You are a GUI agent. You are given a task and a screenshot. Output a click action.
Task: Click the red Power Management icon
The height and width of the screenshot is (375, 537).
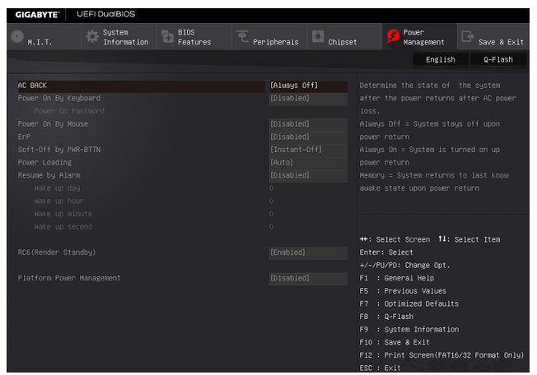pos(392,38)
